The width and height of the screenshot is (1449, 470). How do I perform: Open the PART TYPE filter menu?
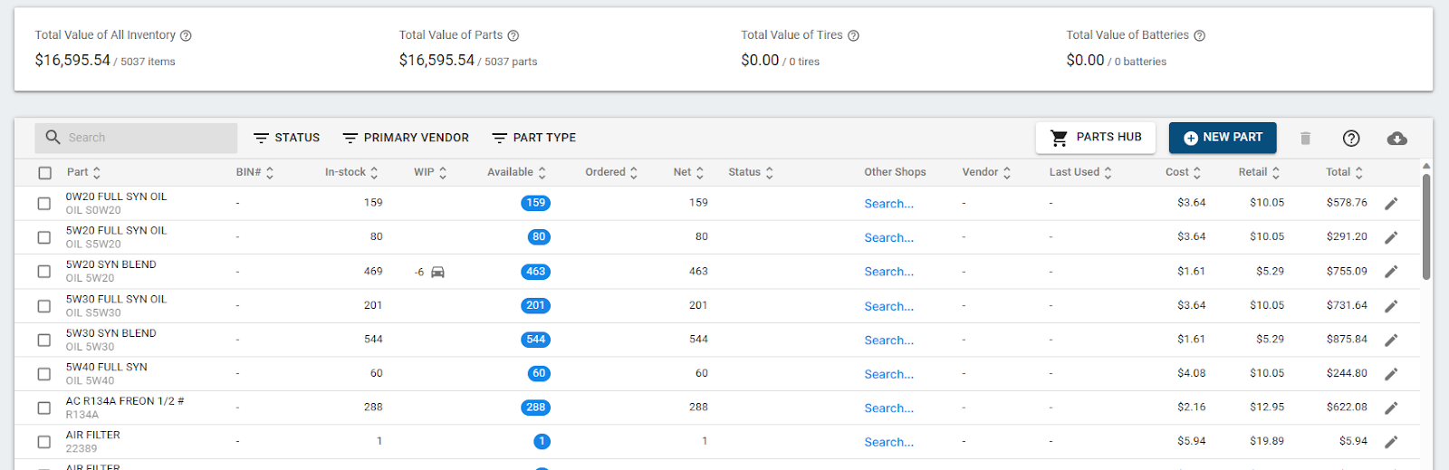pyautogui.click(x=533, y=138)
